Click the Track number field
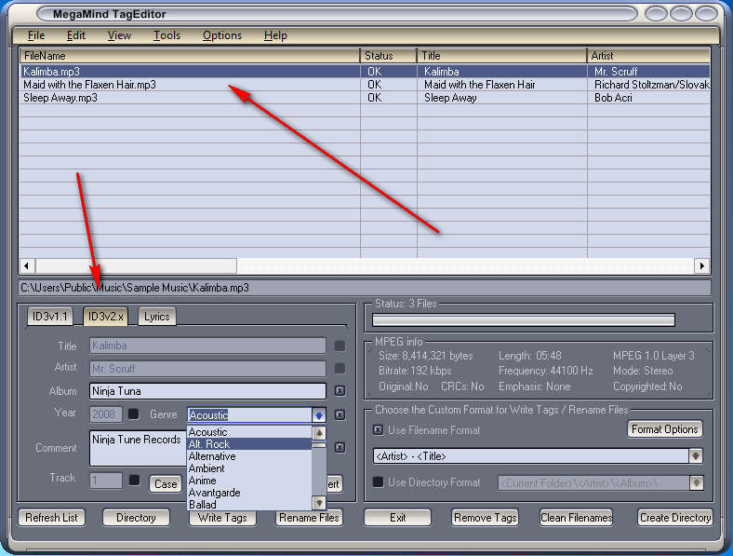This screenshot has height=556, width=733. point(106,481)
